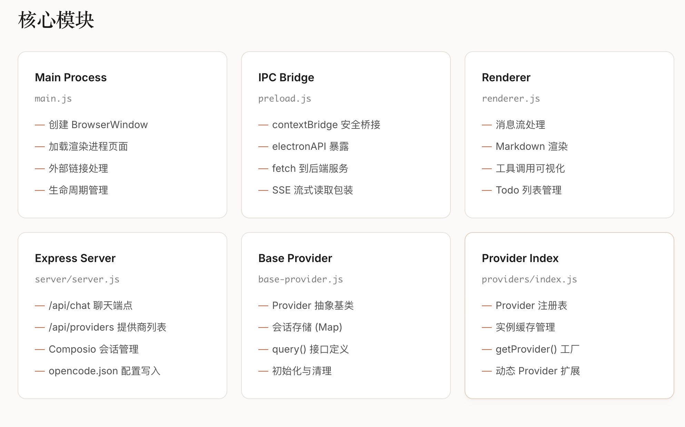
Task: Click the 核心模块 page heading
Action: tap(56, 20)
